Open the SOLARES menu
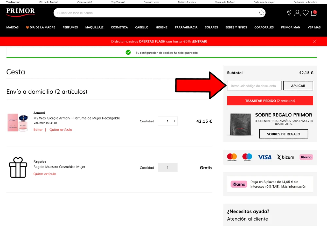 coord(211,27)
